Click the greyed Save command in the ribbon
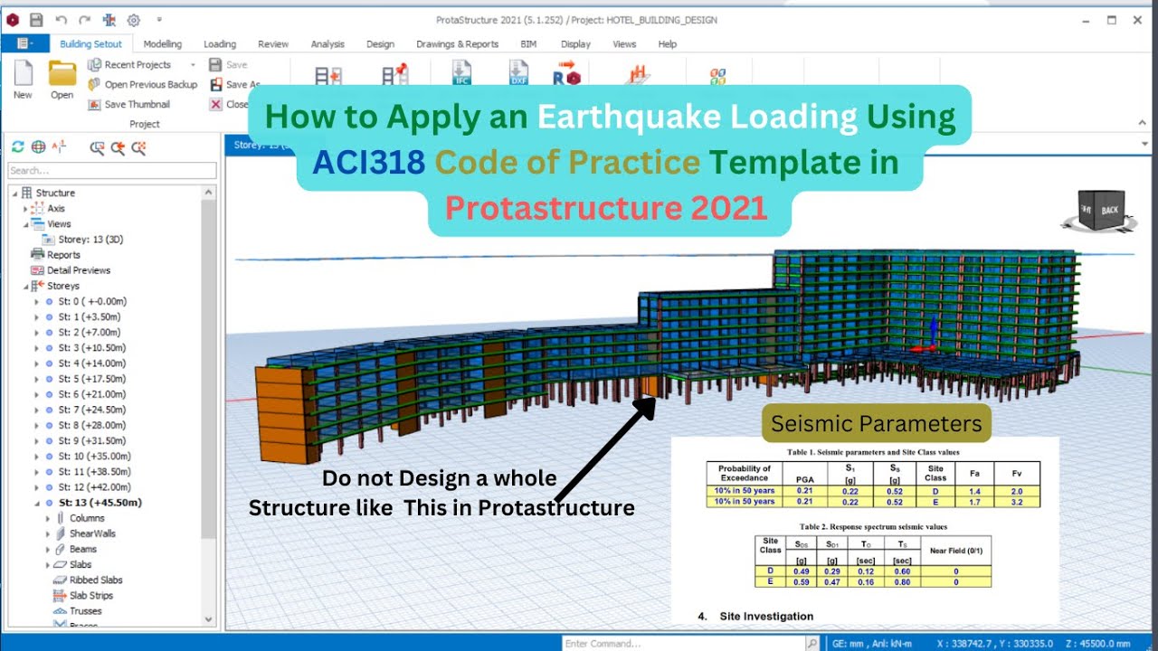This screenshot has width=1158, height=651. coord(228,65)
